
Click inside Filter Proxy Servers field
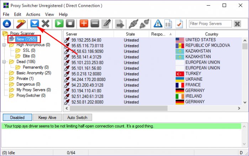click(210, 24)
